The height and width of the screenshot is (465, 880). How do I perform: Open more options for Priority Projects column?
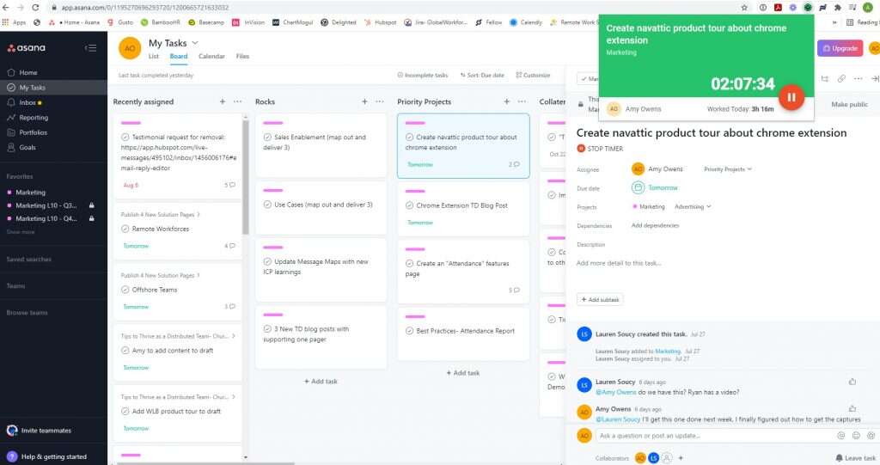click(522, 101)
